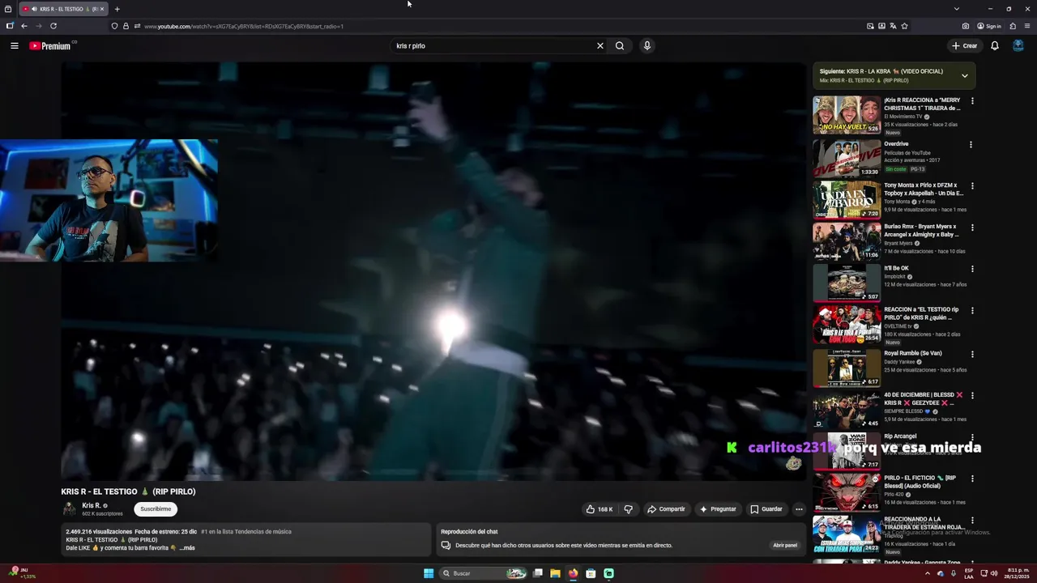Image resolution: width=1037 pixels, height=583 pixels.
Task: Select the 'KRIS R - EL TESTIGO' browser tab
Action: (62, 9)
